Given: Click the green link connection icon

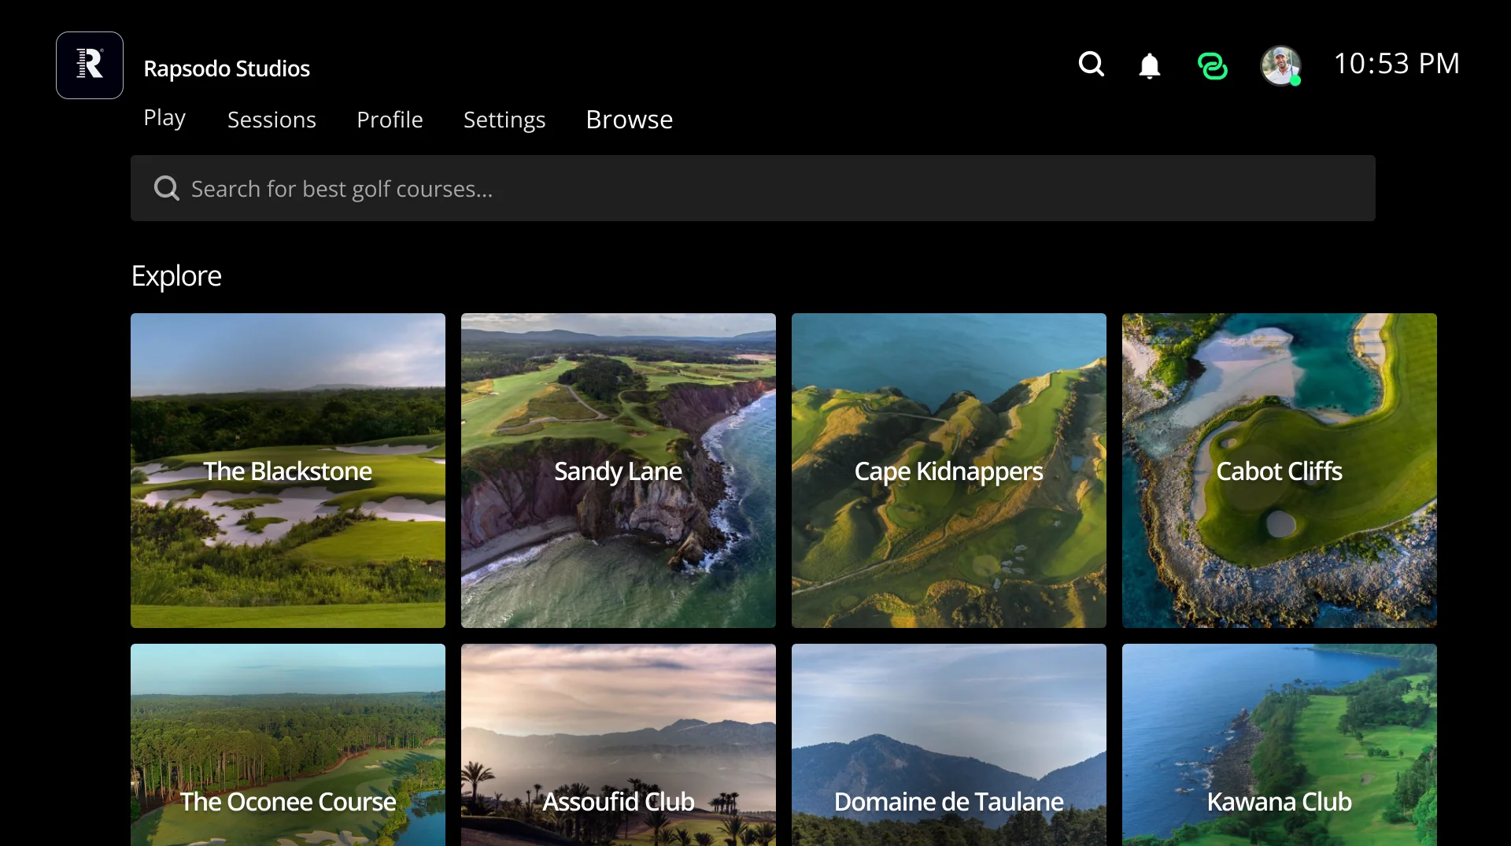Looking at the screenshot, I should click(x=1212, y=65).
